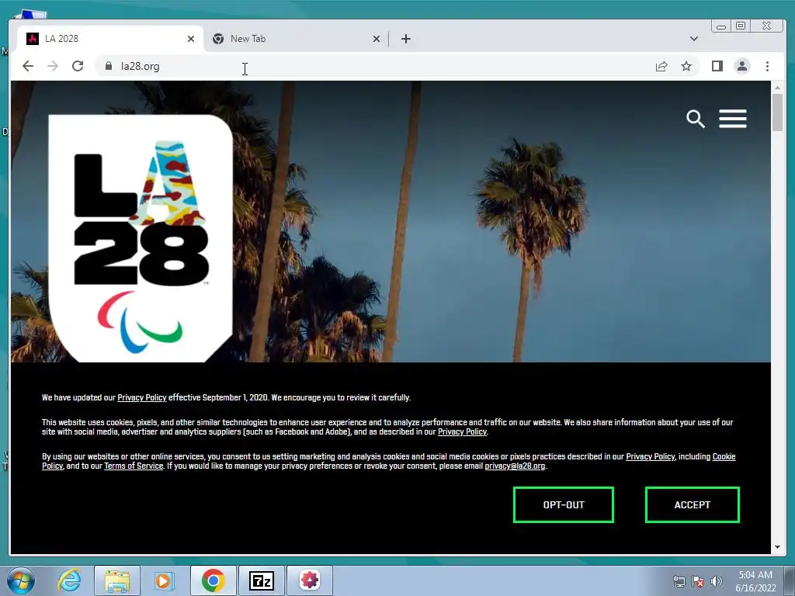Close the LA 2028 tab
795x596 pixels.
coord(191,39)
